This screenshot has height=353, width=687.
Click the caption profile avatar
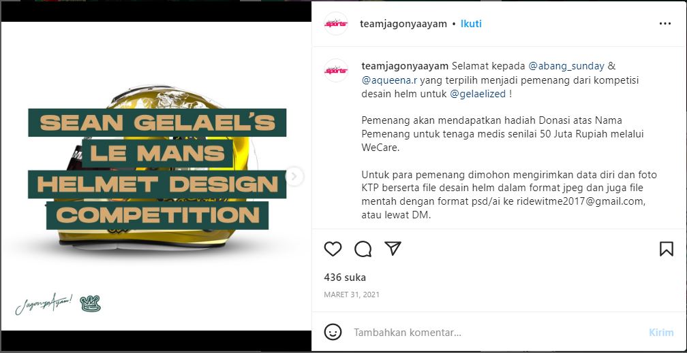pos(336,71)
